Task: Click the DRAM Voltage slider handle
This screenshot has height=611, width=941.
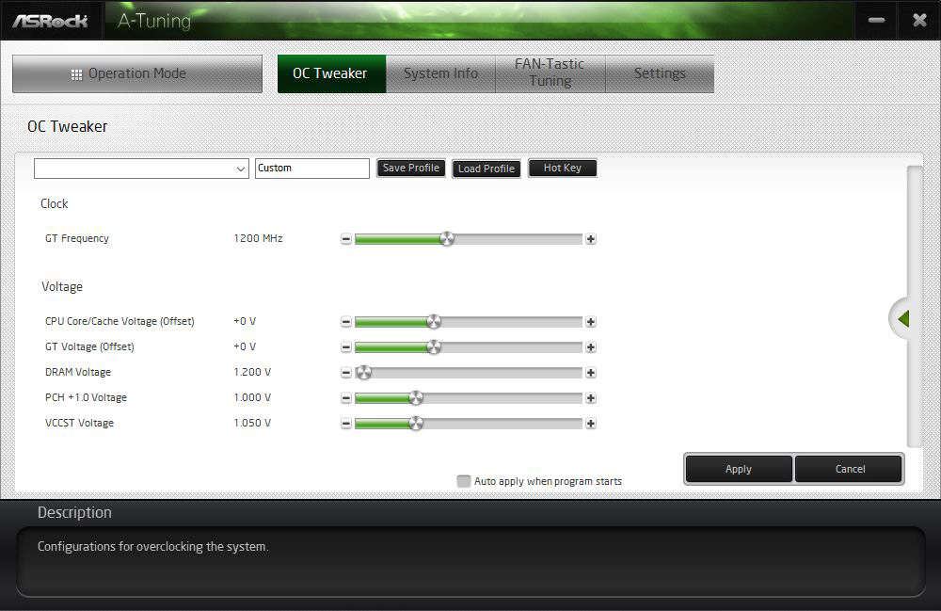Action: pos(363,373)
